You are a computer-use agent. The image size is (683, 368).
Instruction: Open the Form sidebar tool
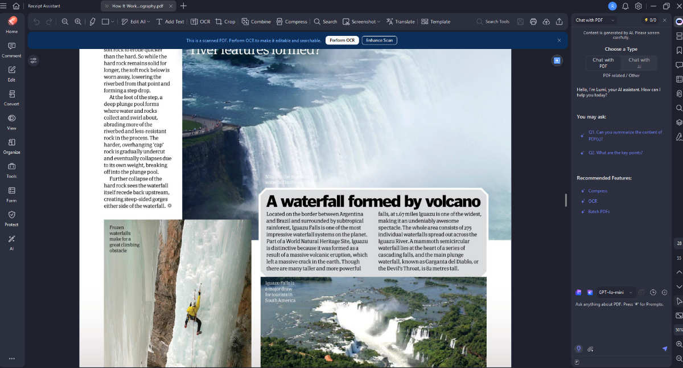pos(11,194)
